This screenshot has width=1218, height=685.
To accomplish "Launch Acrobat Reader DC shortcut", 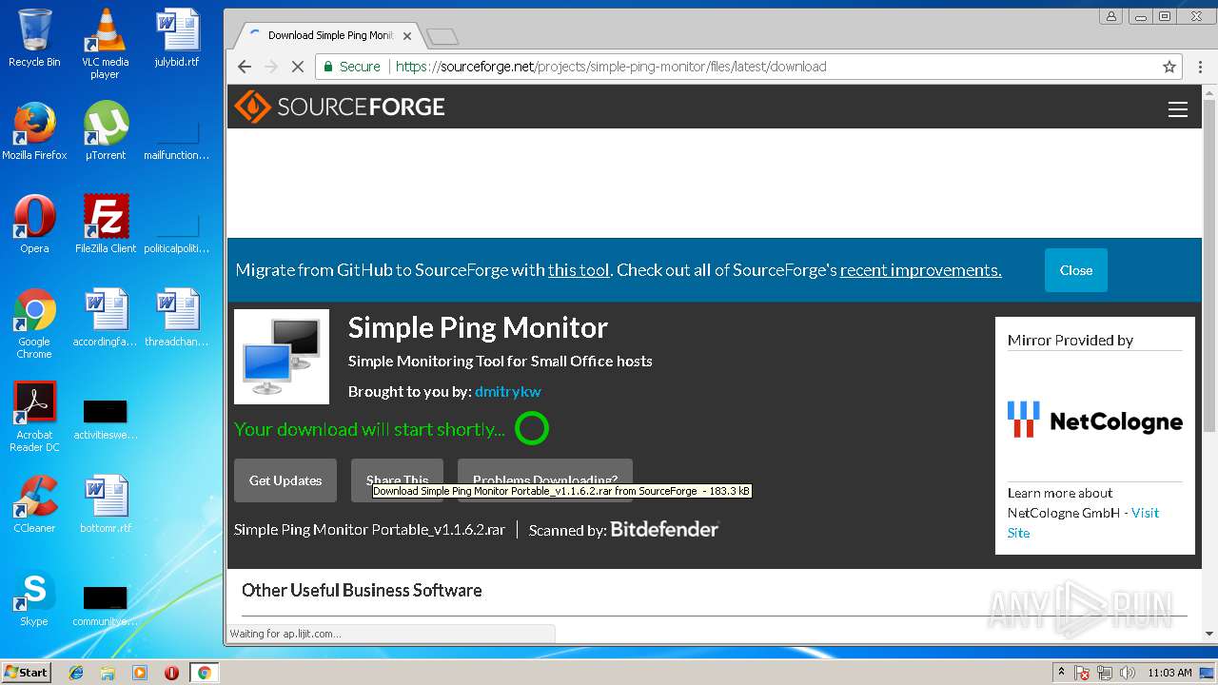I will 34,417.
